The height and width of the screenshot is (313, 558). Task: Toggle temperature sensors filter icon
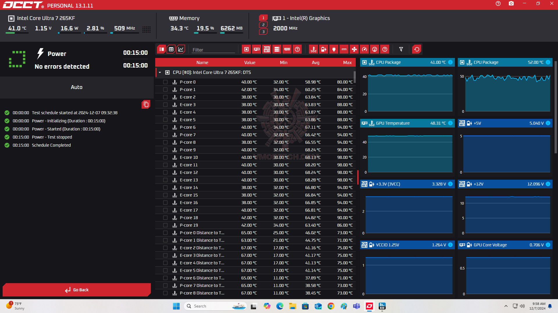[313, 49]
